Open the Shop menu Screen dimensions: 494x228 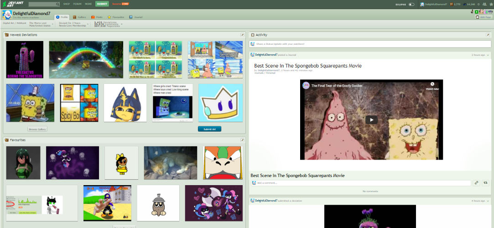(x=67, y=4)
